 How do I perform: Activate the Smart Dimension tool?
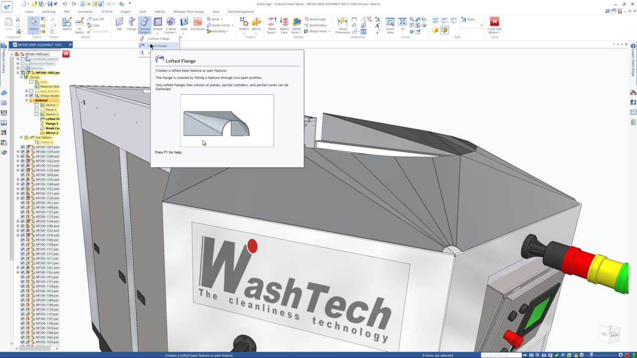tap(342, 25)
